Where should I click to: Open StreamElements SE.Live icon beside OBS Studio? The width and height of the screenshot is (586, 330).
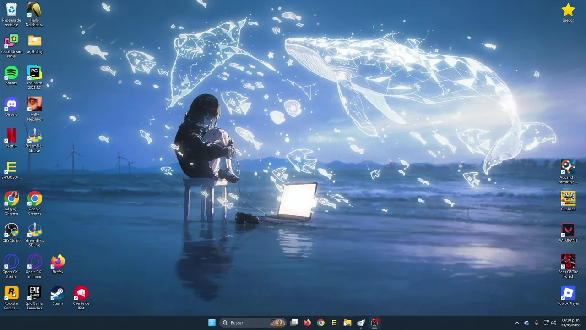click(34, 235)
